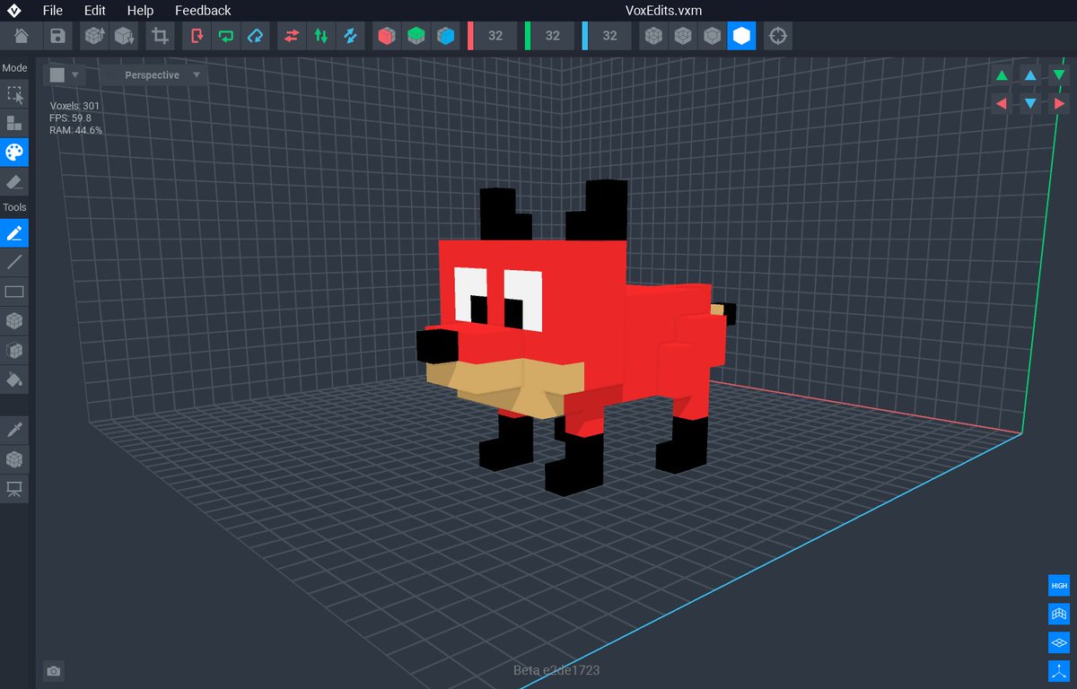Image resolution: width=1077 pixels, height=689 pixels.
Task: Select the line tool
Action: coord(14,262)
